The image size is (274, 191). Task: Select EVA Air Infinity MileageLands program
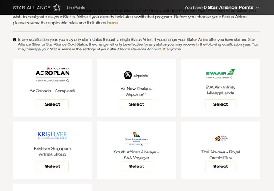(x=220, y=104)
